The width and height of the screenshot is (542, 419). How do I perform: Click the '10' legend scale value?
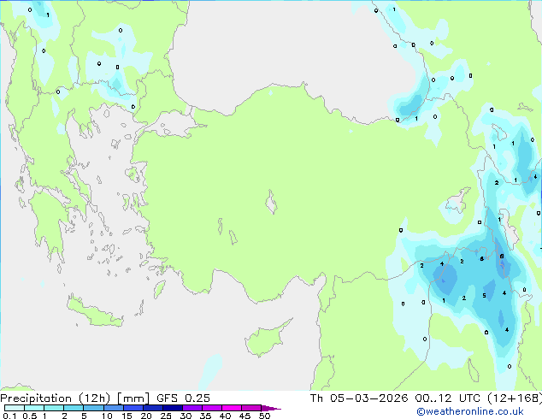[x=107, y=416]
